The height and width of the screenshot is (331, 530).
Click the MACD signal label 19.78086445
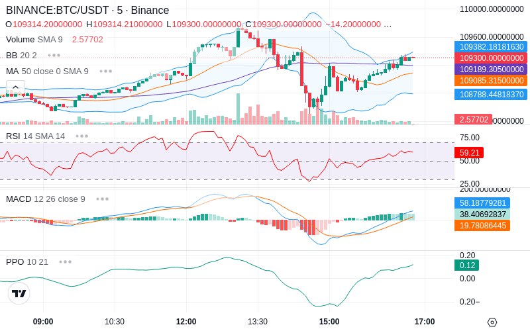482,225
